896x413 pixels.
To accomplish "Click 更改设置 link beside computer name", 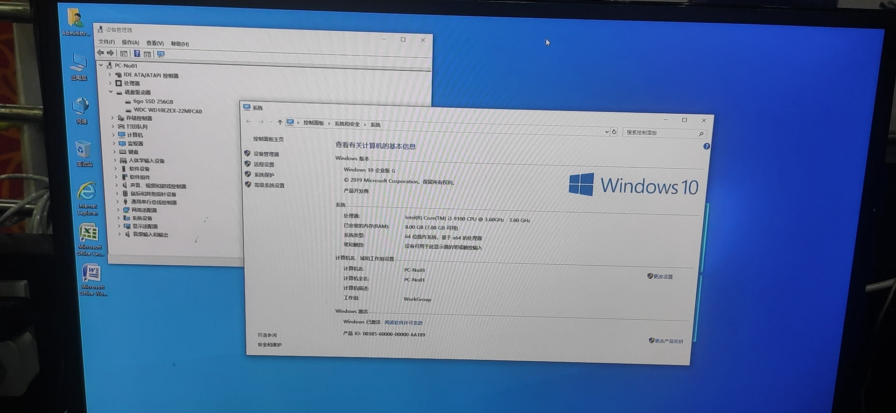I will (663, 276).
